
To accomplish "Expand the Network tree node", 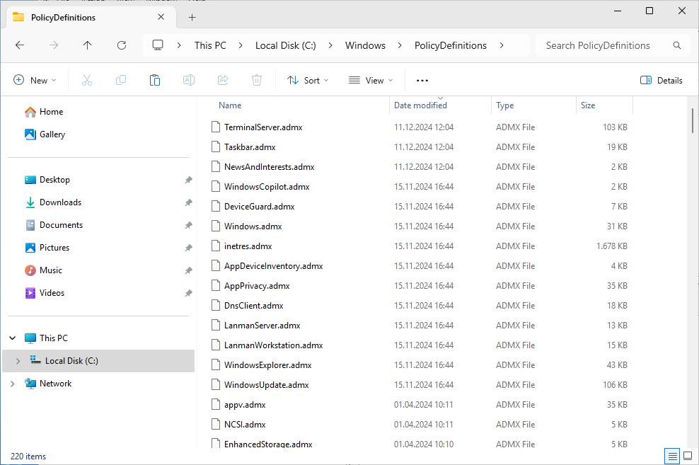I will (x=13, y=384).
